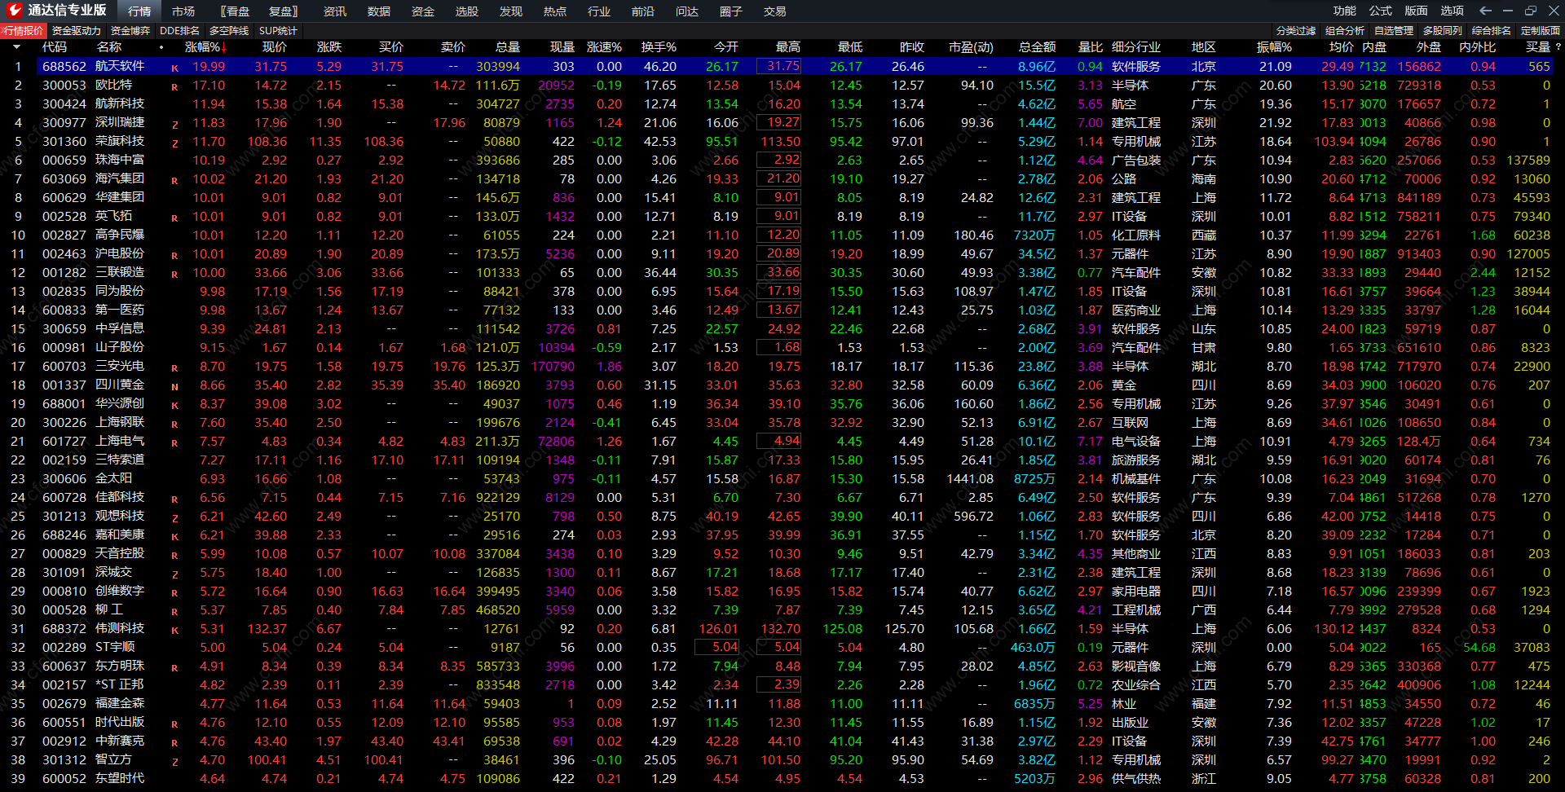
Task: Open the 资讯 menu
Action: [x=335, y=11]
